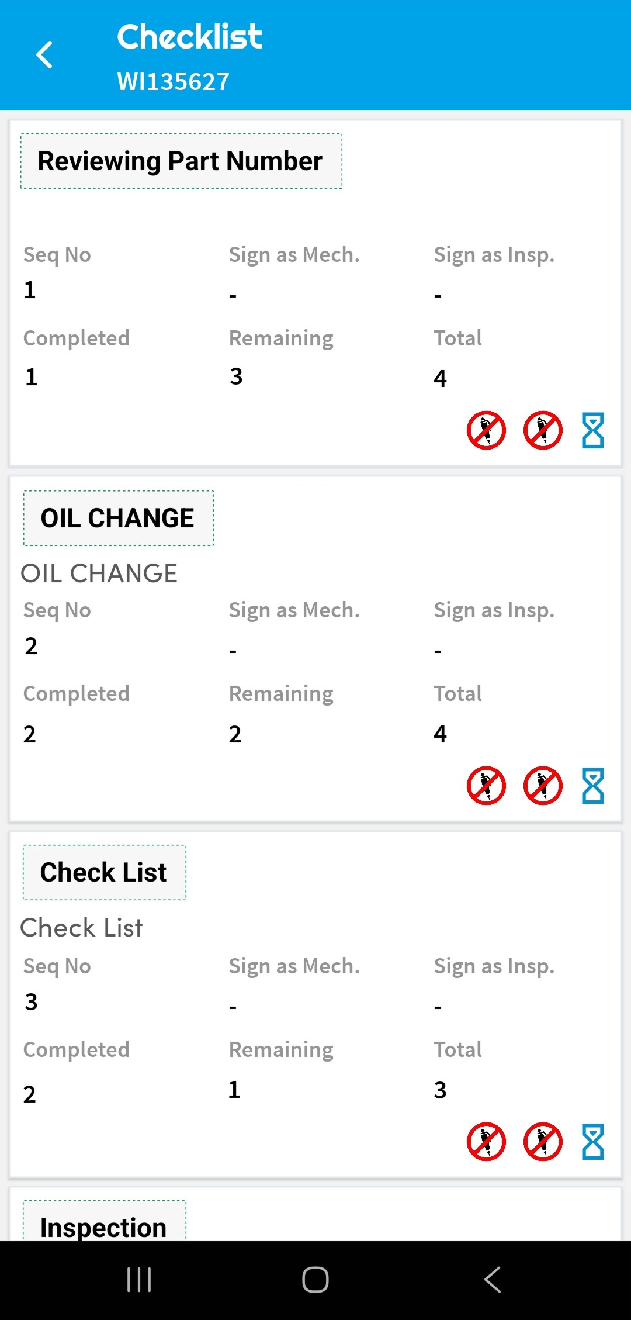Image resolution: width=631 pixels, height=1320 pixels.
Task: Tap second sign-disabled icon in Reviewing Part Number
Action: click(x=543, y=430)
